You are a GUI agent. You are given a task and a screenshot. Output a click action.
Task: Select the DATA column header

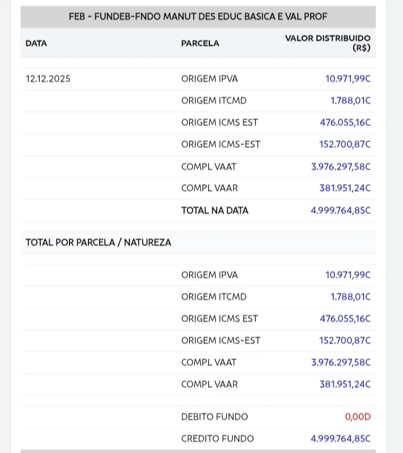pos(36,43)
